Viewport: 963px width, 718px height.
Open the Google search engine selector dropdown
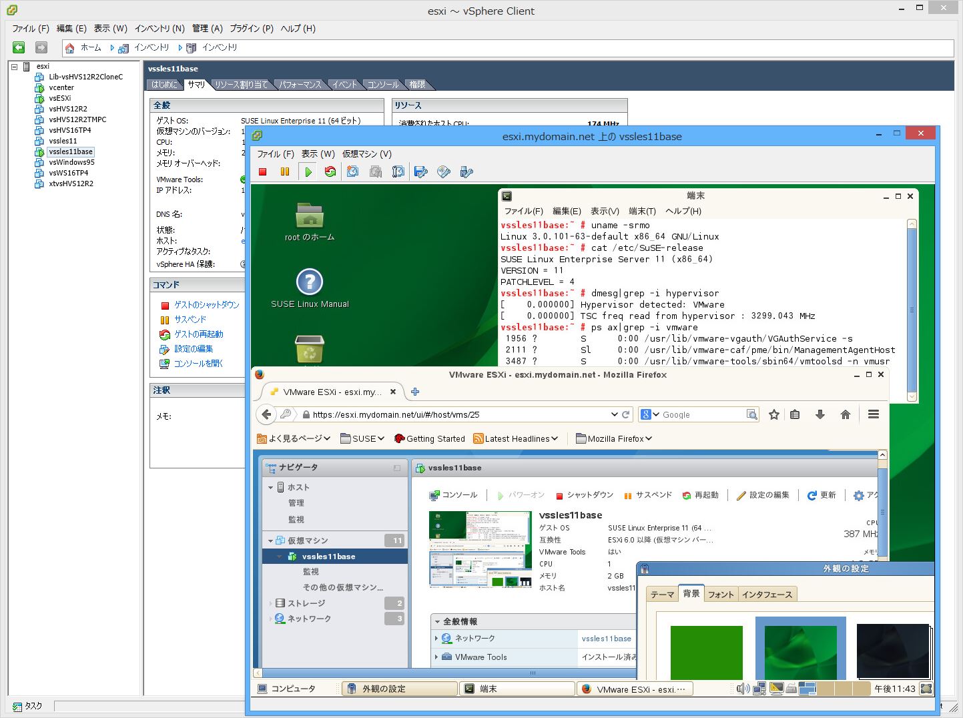tap(650, 414)
